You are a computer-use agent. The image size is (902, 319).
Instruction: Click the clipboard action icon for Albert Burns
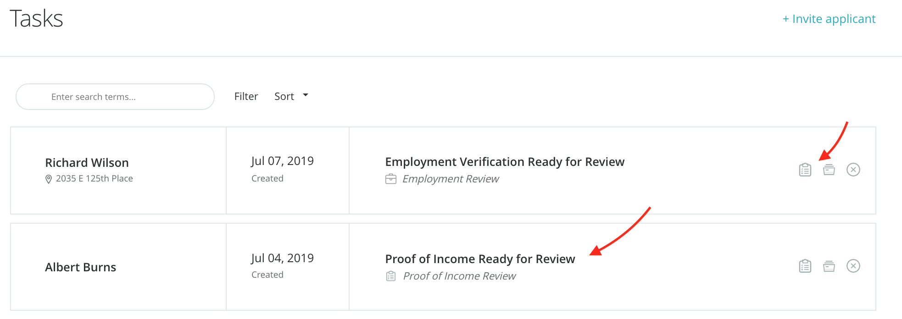click(x=805, y=266)
